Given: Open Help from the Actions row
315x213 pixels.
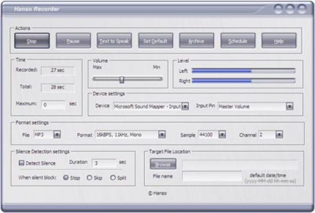Looking at the screenshot, I should click(x=279, y=41).
